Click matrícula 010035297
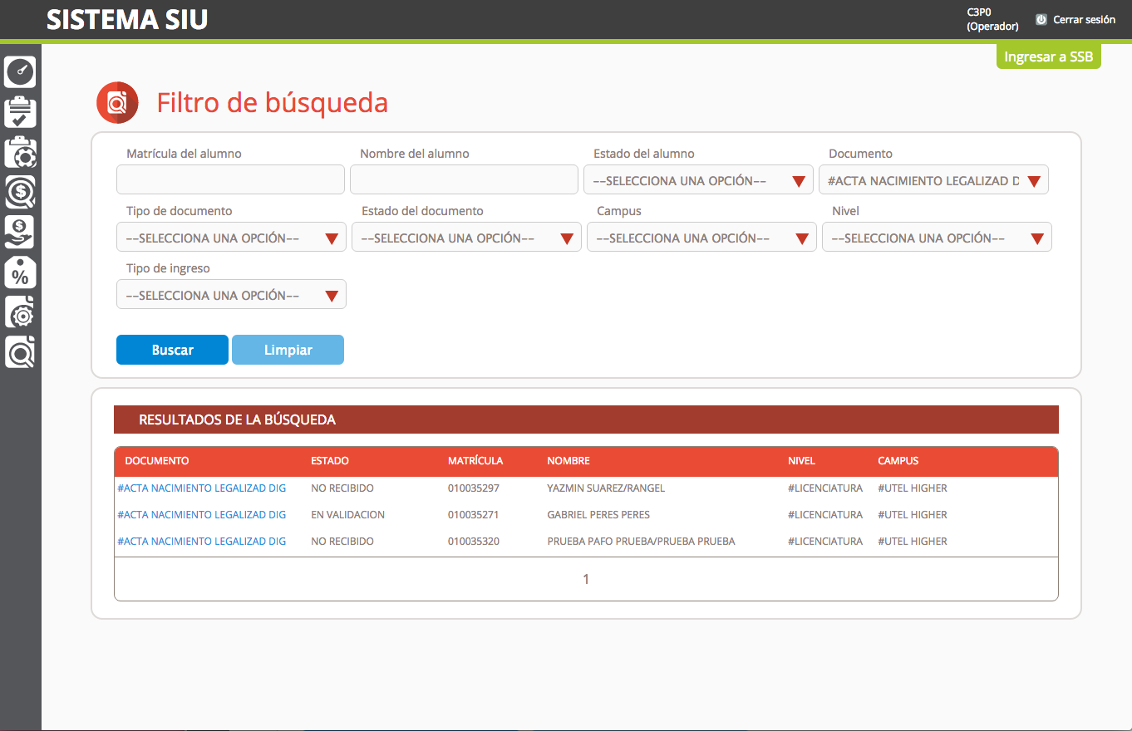The width and height of the screenshot is (1132, 731). [474, 488]
